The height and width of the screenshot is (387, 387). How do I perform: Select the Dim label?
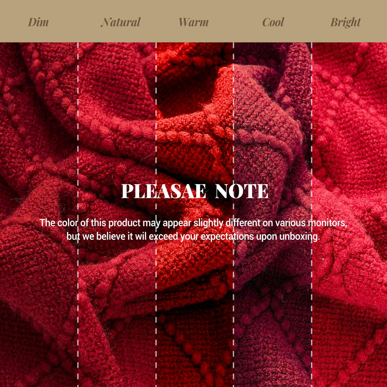pos(38,22)
